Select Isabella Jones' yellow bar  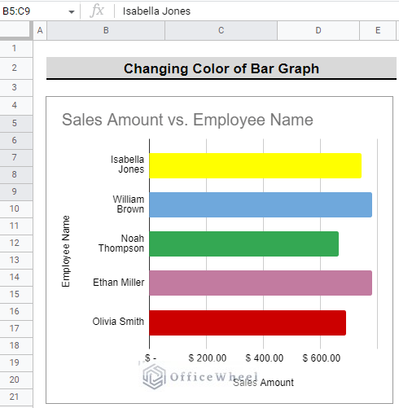pos(256,165)
